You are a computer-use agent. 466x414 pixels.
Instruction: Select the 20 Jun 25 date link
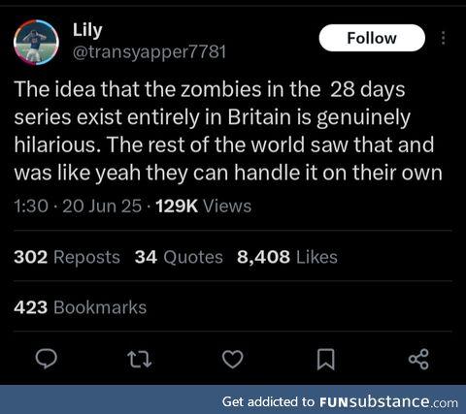coord(102,206)
